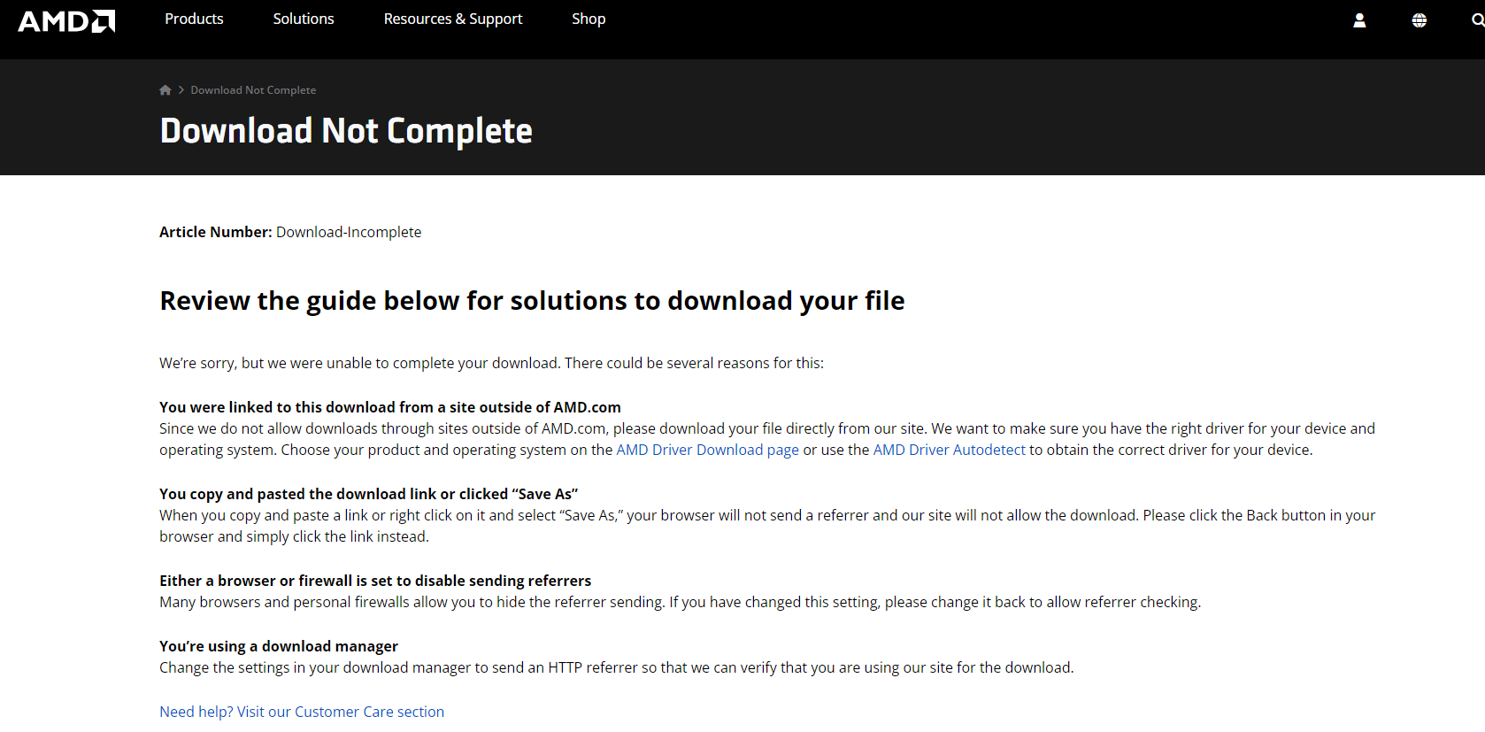Screen dimensions: 1485x732
Task: Open the globe language selector icon
Action: 1419,20
